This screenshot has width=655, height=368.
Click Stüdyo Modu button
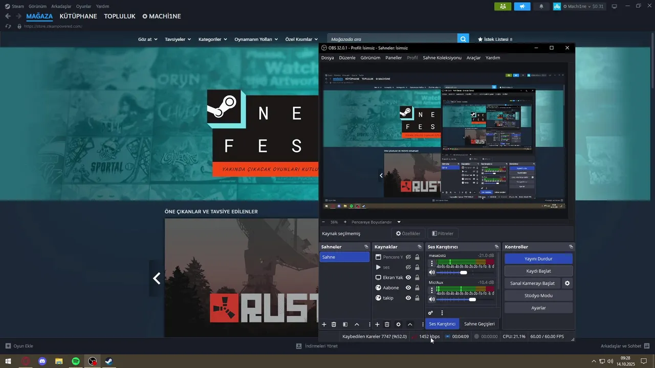[538, 295]
